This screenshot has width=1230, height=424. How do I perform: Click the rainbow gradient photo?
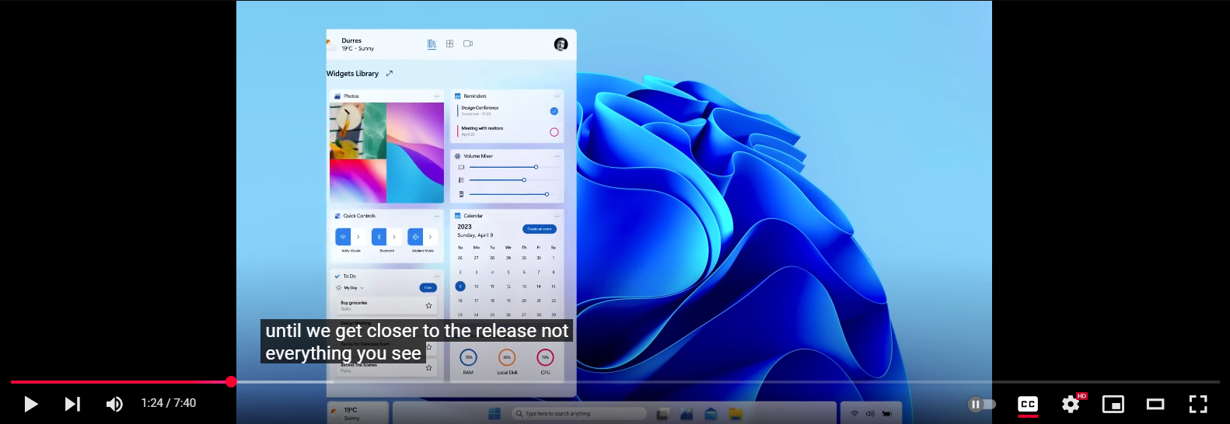tap(358, 182)
